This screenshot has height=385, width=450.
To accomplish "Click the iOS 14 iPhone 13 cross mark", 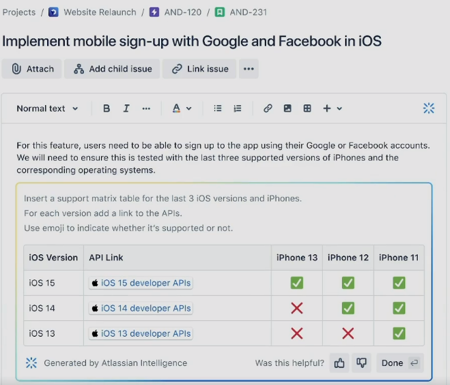I will [297, 308].
